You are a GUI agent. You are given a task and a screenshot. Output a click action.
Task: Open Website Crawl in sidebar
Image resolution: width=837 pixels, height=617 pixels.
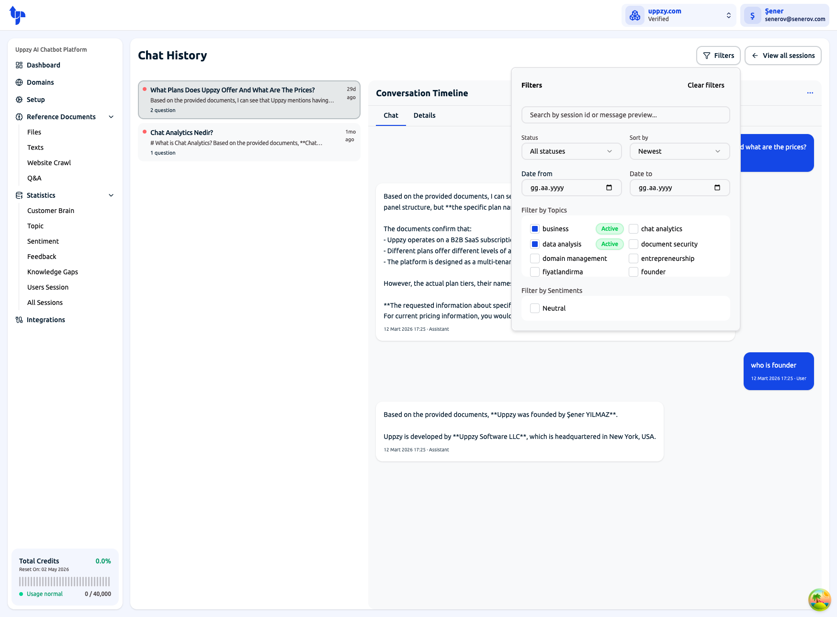point(49,163)
